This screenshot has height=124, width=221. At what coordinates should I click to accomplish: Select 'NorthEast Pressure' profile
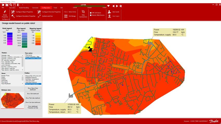tap(31, 77)
